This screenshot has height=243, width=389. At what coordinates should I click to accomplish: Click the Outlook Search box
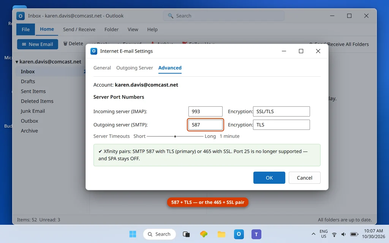[x=223, y=16]
